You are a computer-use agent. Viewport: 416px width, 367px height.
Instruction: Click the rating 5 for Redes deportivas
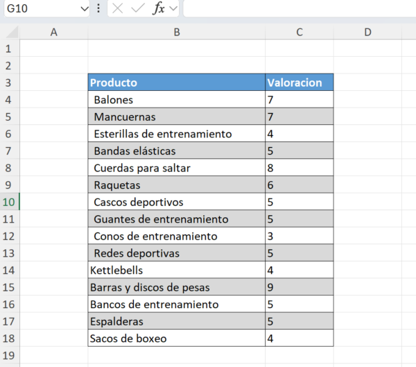point(300,253)
